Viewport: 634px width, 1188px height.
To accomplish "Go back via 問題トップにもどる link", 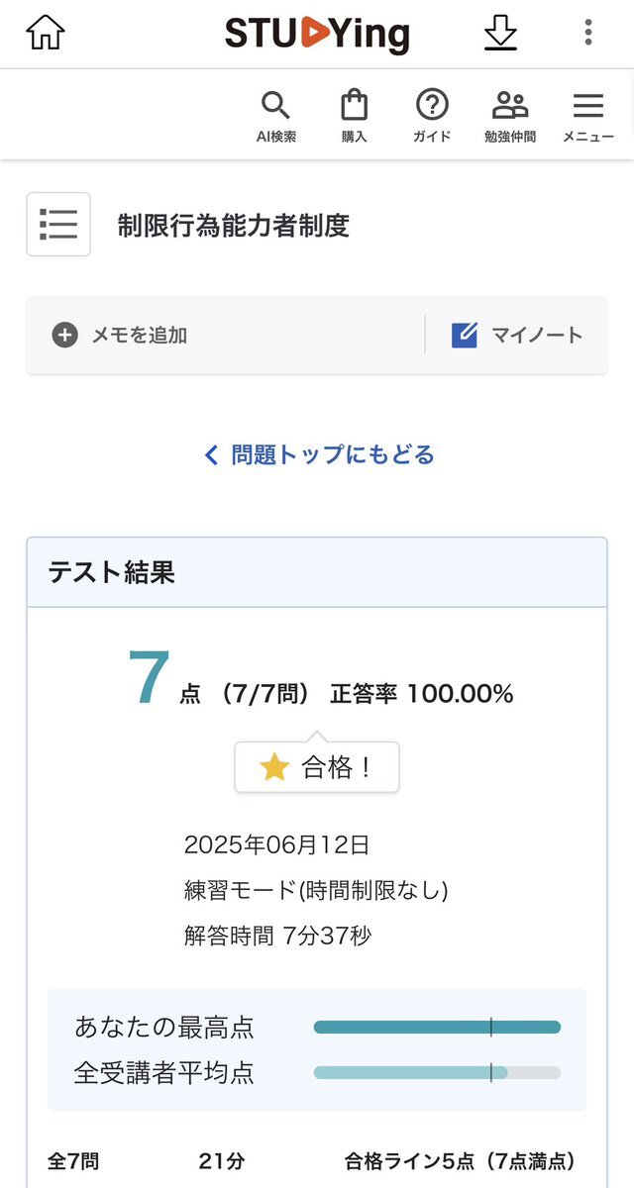I will point(319,454).
